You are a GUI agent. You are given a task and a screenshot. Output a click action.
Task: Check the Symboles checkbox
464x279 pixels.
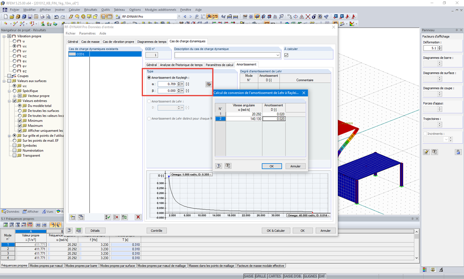click(14, 146)
